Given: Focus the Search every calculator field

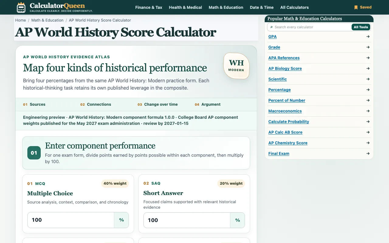Looking at the screenshot, I should tap(309, 27).
